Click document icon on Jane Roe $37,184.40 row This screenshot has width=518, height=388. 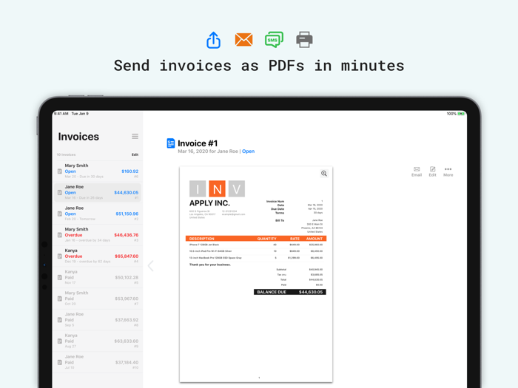point(60,362)
